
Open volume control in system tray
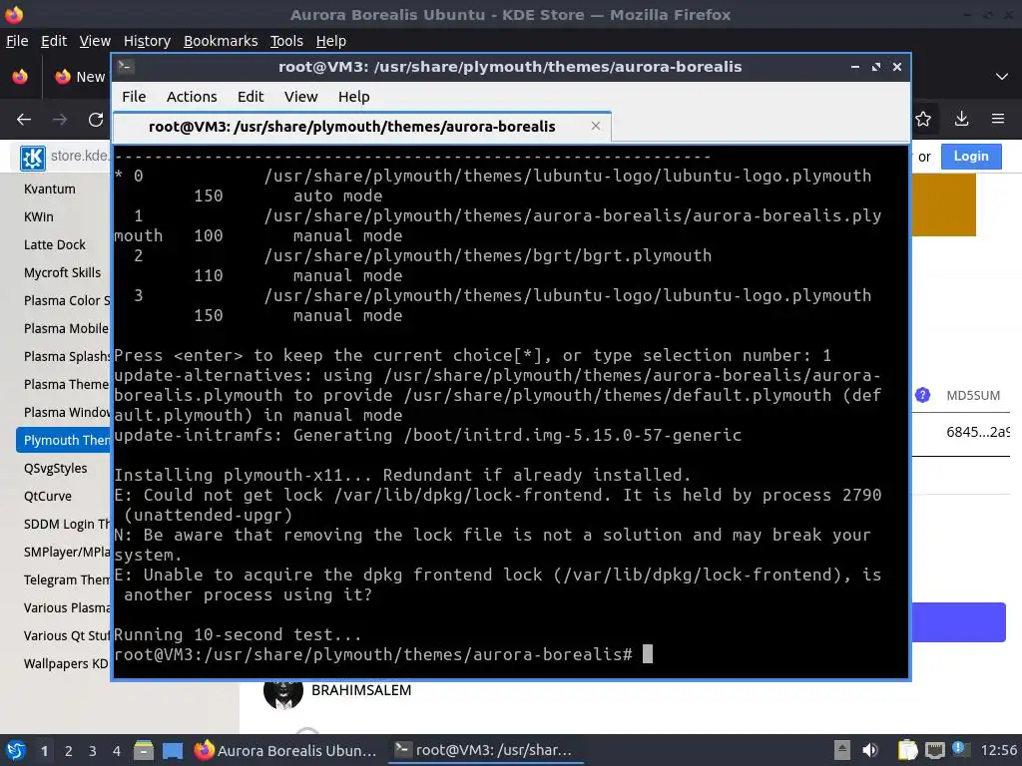(x=870, y=751)
